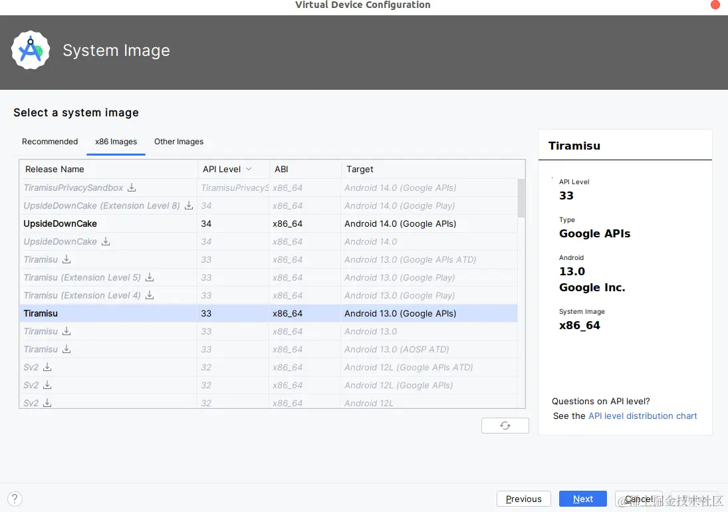Download the Android 14.0 UpsideDownCake image

106,242
